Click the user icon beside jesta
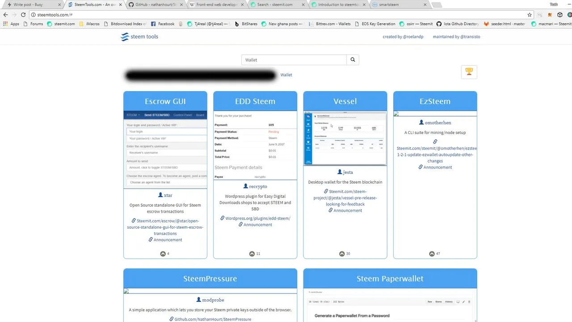The width and height of the screenshot is (572, 322). coord(340,171)
